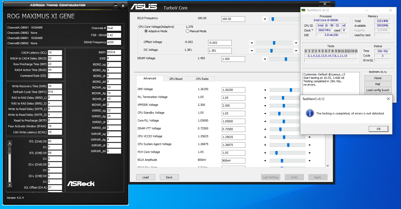The height and width of the screenshot is (209, 401).
Task: Click the Save button in TurboV Core
Action: (169, 177)
